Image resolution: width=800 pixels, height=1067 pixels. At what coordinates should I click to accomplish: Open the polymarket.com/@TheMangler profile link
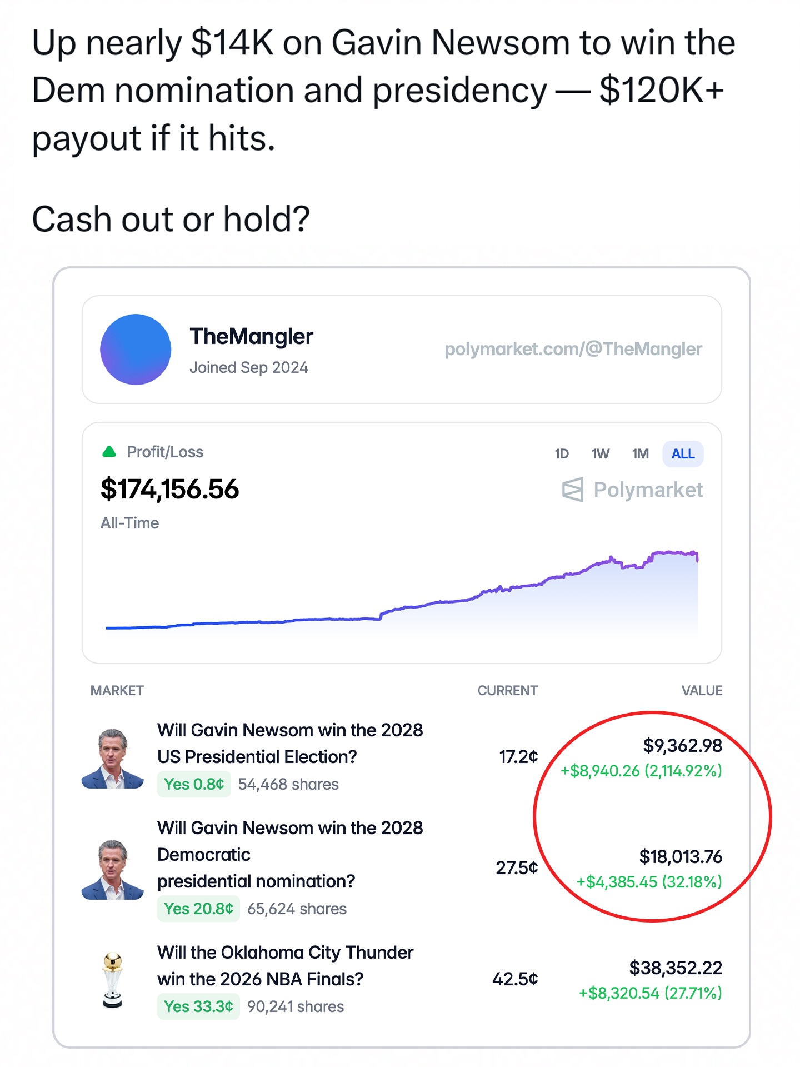click(573, 349)
